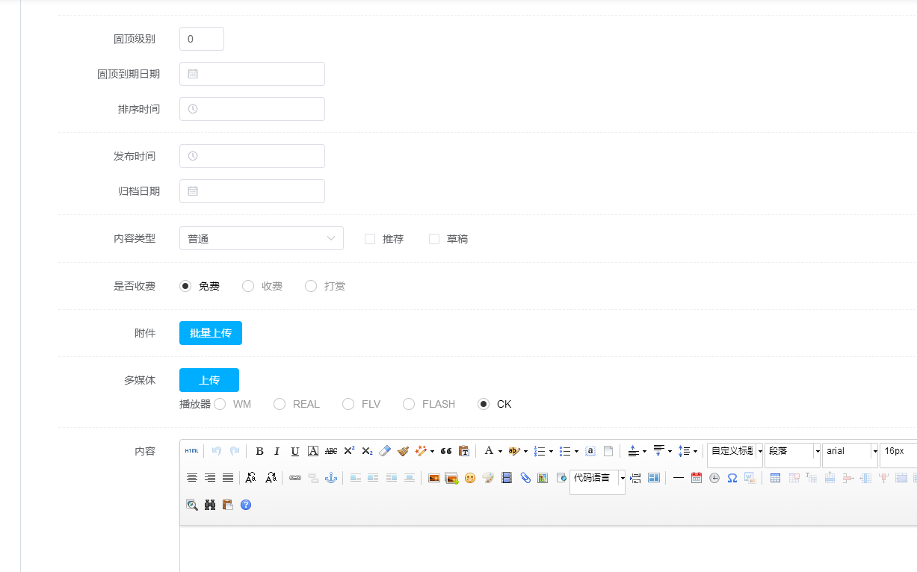Expand the auto-typeset wand arrow
917x572 pixels.
click(x=432, y=451)
